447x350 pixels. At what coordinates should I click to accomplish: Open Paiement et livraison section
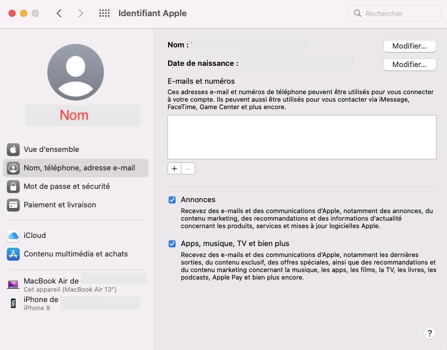pyautogui.click(x=76, y=205)
